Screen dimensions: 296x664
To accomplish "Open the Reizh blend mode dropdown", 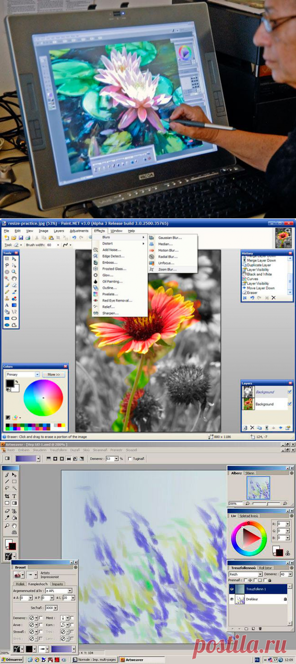I will [260, 574].
